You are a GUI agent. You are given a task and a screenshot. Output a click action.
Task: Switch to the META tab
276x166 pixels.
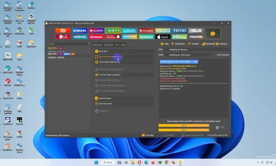(117, 45)
